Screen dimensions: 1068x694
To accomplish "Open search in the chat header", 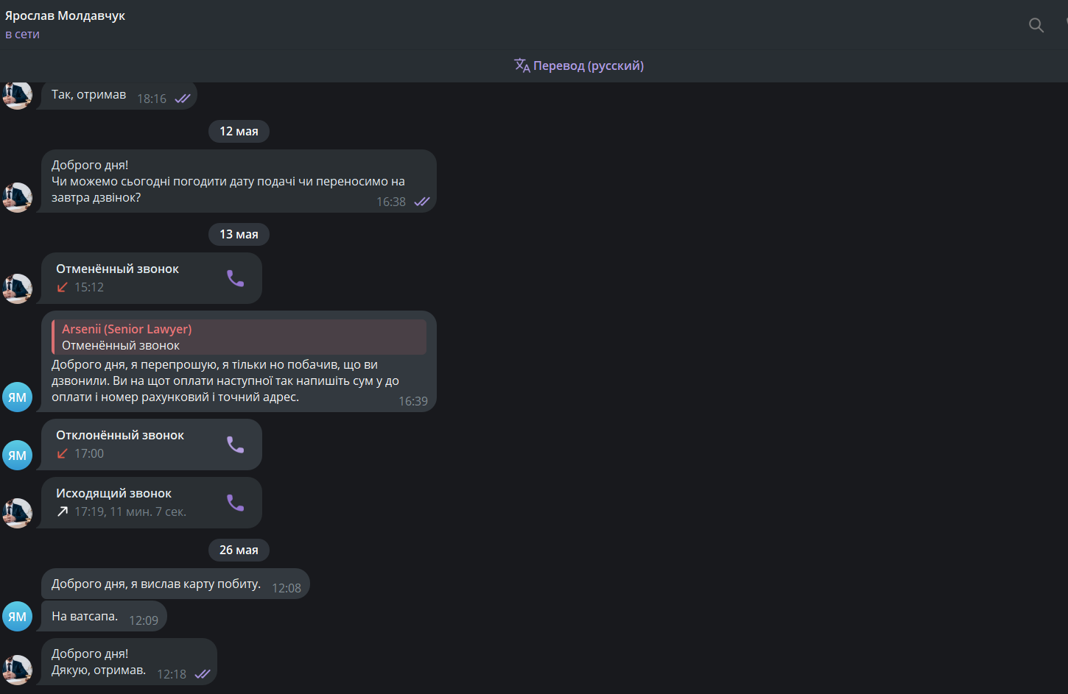I will click(1036, 26).
